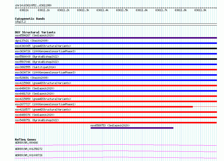The height and width of the screenshot is (161, 224).
Task: Select variant label nsv5564009 (ByrskaBishop2022)
Action: tap(37, 57)
